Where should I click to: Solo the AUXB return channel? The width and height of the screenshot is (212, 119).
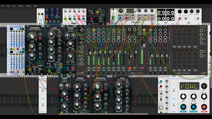coord(155,70)
